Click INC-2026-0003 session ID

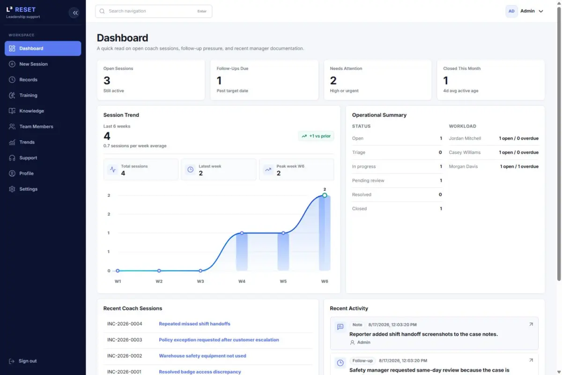(x=125, y=340)
